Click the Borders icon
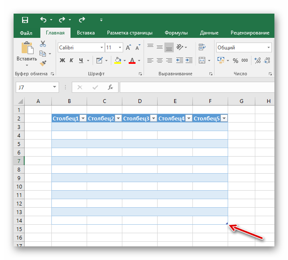Screen dimensions: 288x260 tap(99, 60)
